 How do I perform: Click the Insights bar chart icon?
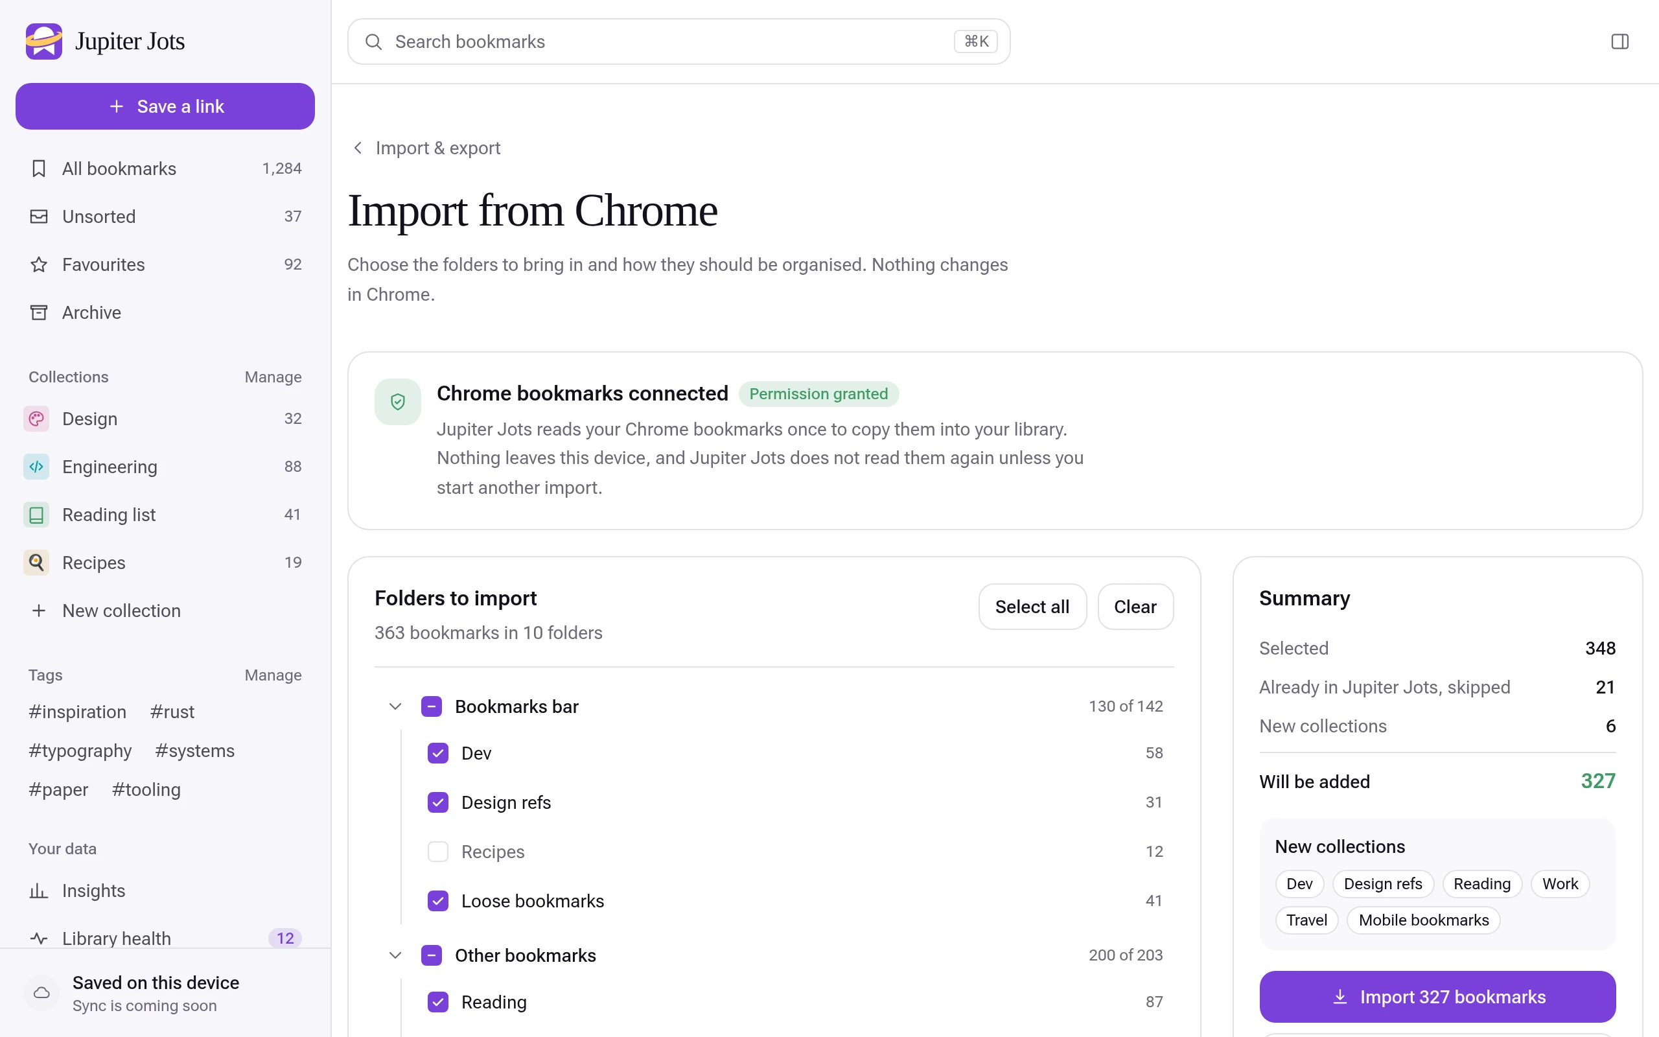tap(39, 891)
